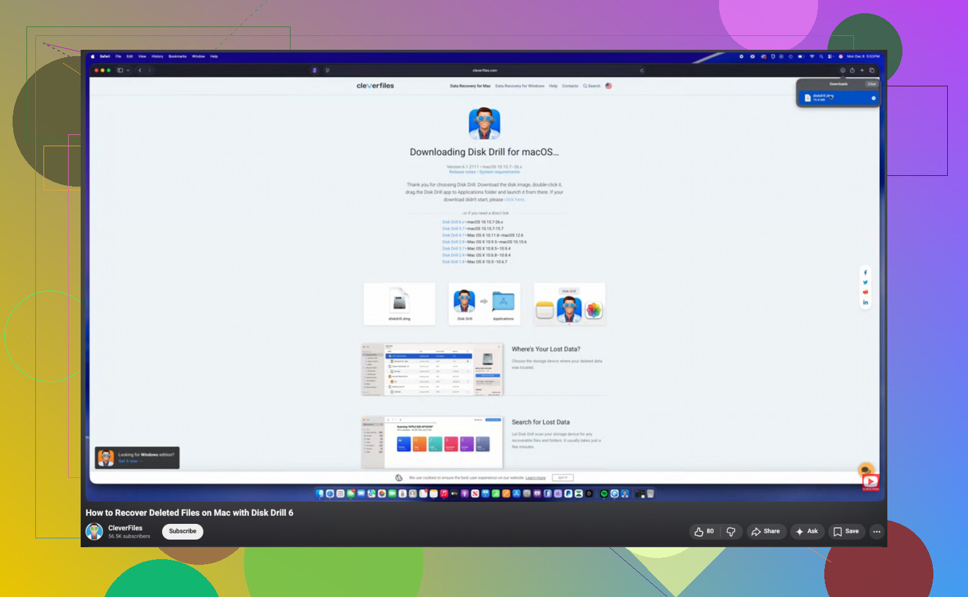
Task: Open the US flag language selector
Action: pos(609,86)
